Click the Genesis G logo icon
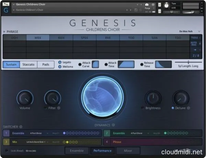Screen dimensions: 206x158 pos(6,10)
